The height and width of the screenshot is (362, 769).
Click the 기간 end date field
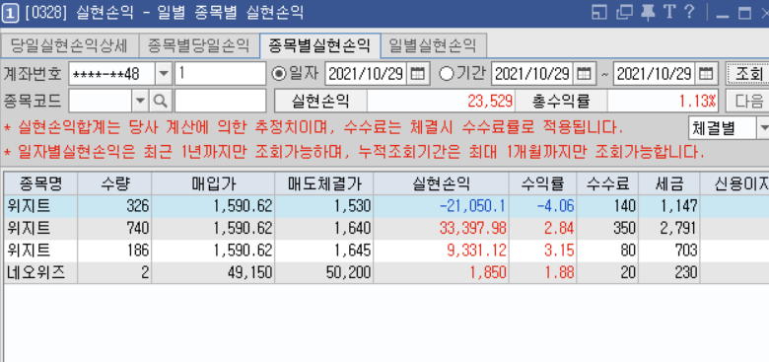click(655, 74)
